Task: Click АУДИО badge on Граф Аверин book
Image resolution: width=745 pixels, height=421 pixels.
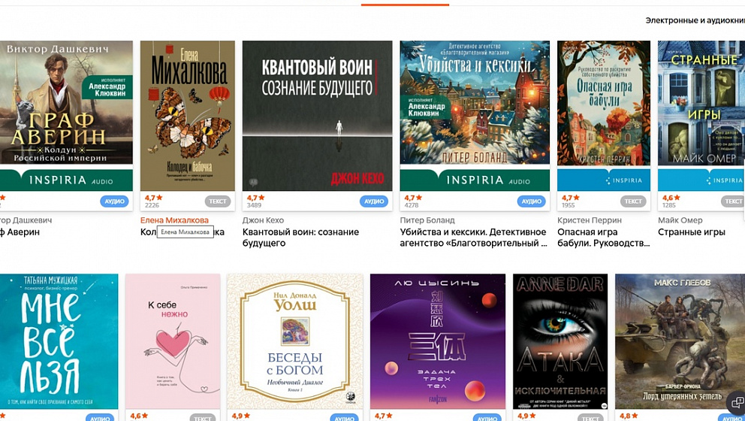Action: tap(114, 201)
